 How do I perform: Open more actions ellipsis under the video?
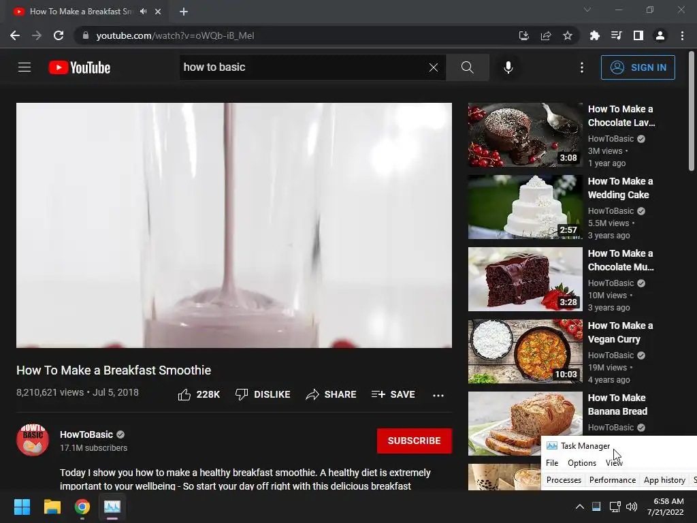(x=438, y=396)
